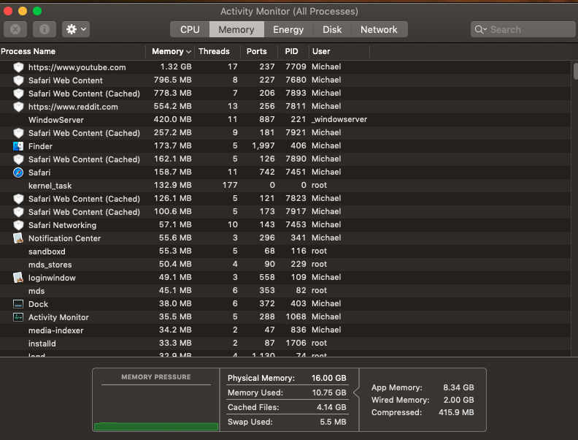Click the Compressed 415.9 MB entry

pyautogui.click(x=423, y=412)
